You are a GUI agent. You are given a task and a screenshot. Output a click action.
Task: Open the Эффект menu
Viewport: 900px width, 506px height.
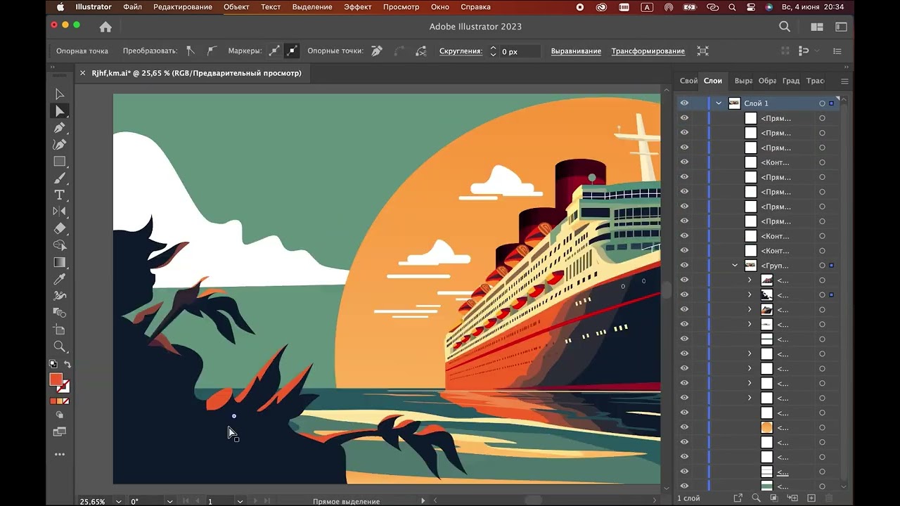(x=358, y=7)
